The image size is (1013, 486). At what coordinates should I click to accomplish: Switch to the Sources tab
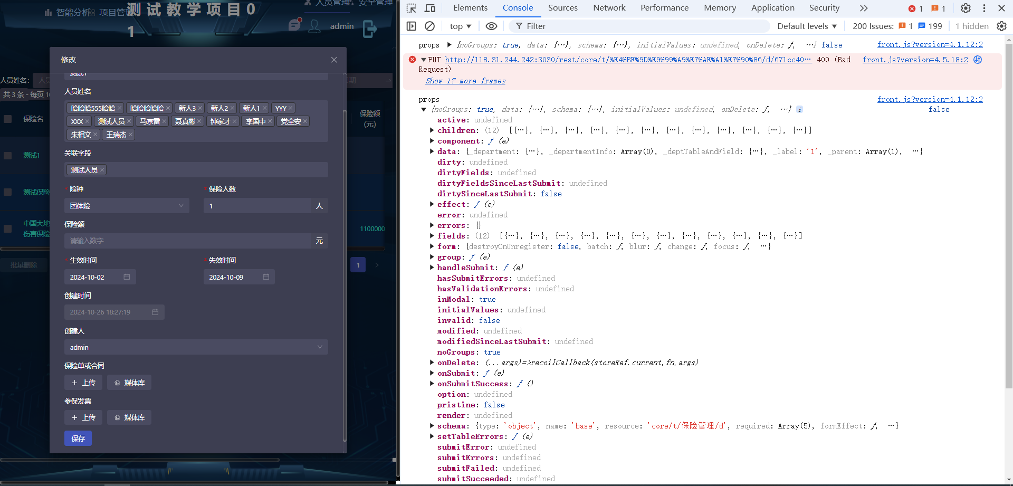(563, 8)
